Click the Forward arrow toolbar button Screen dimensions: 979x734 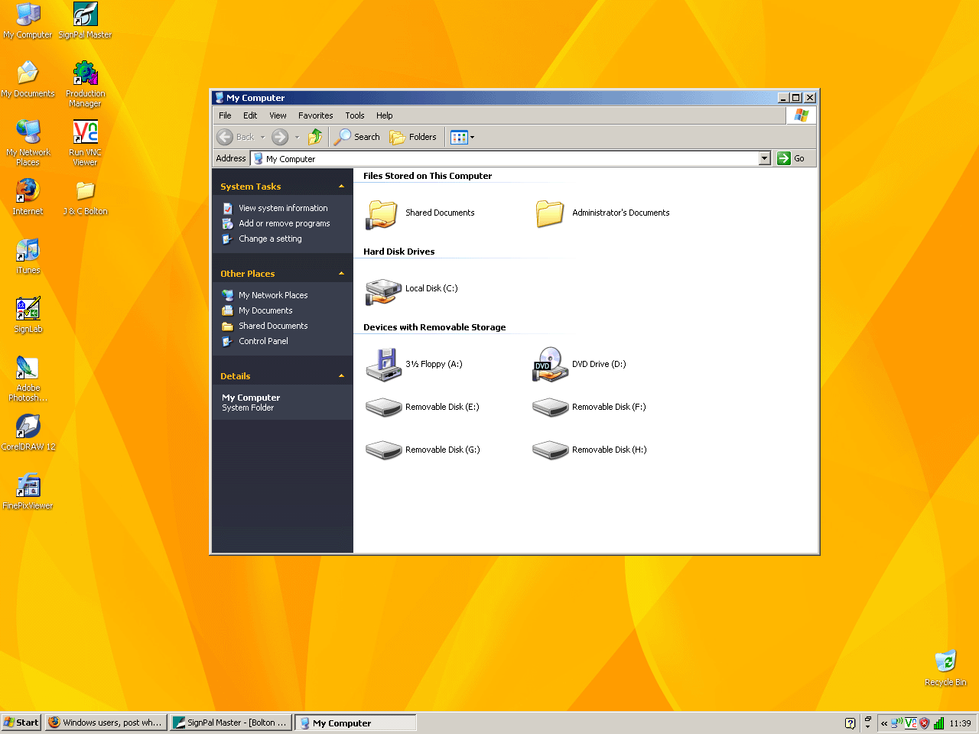280,137
